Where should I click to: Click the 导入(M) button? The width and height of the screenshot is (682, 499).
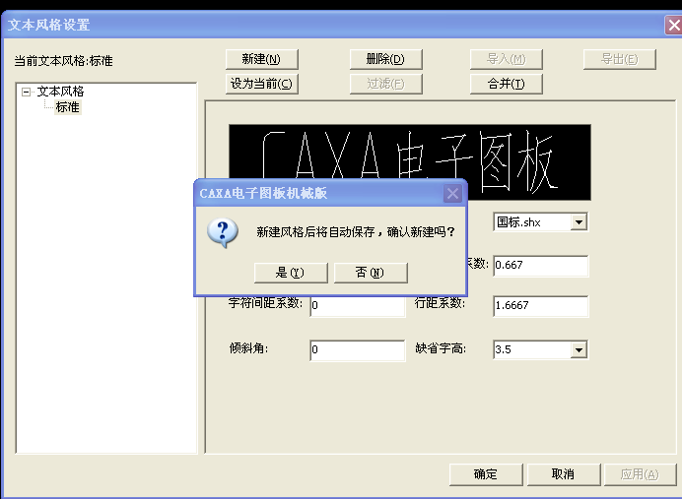pos(506,59)
